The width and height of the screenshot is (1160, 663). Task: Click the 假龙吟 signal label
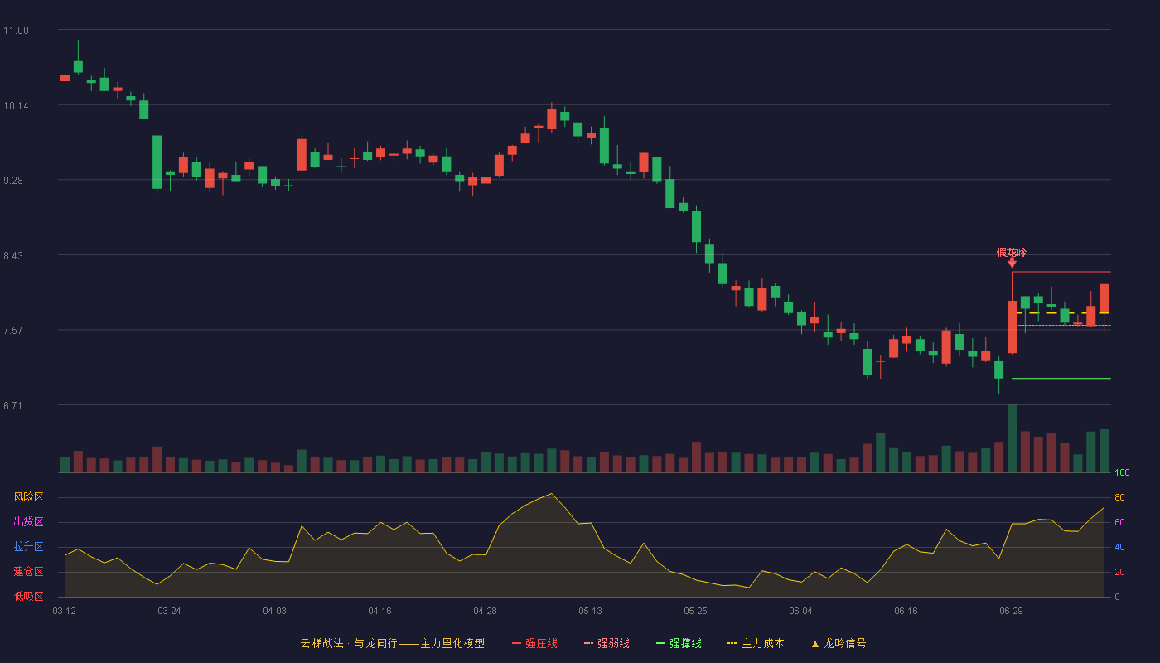pyautogui.click(x=1012, y=253)
